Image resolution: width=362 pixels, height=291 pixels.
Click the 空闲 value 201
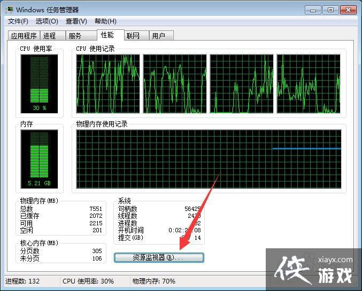[x=97, y=230]
